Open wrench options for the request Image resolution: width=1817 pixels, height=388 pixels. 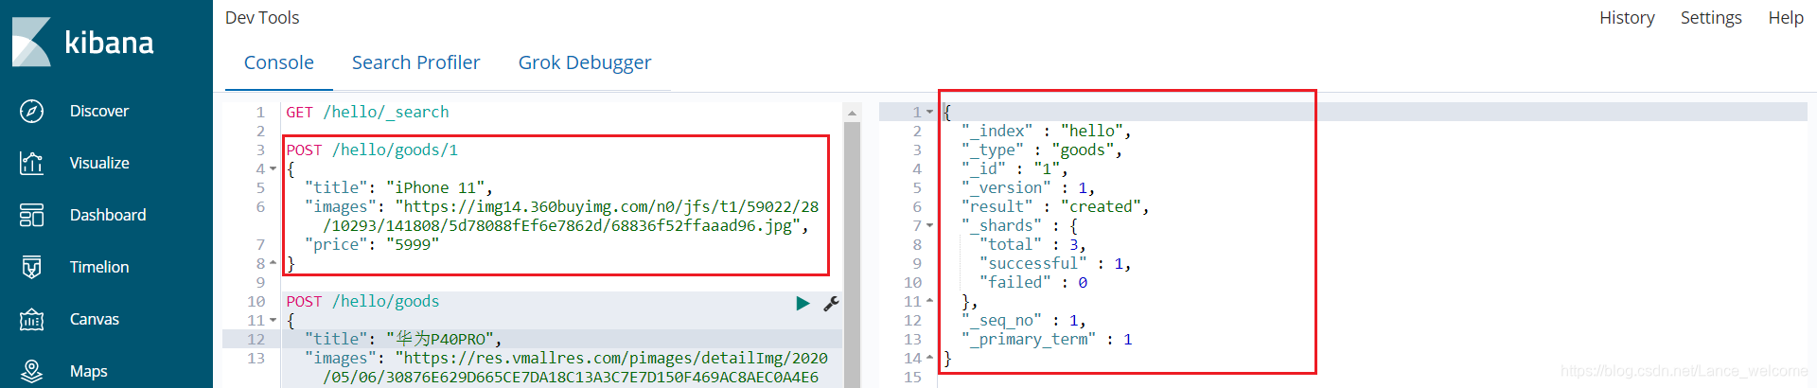point(831,303)
